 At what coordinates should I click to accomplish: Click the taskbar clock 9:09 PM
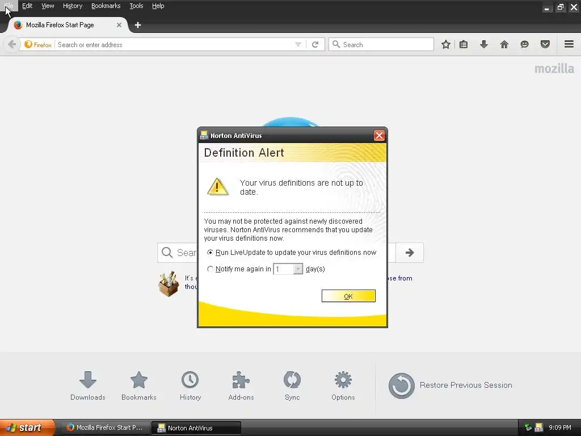pyautogui.click(x=560, y=427)
